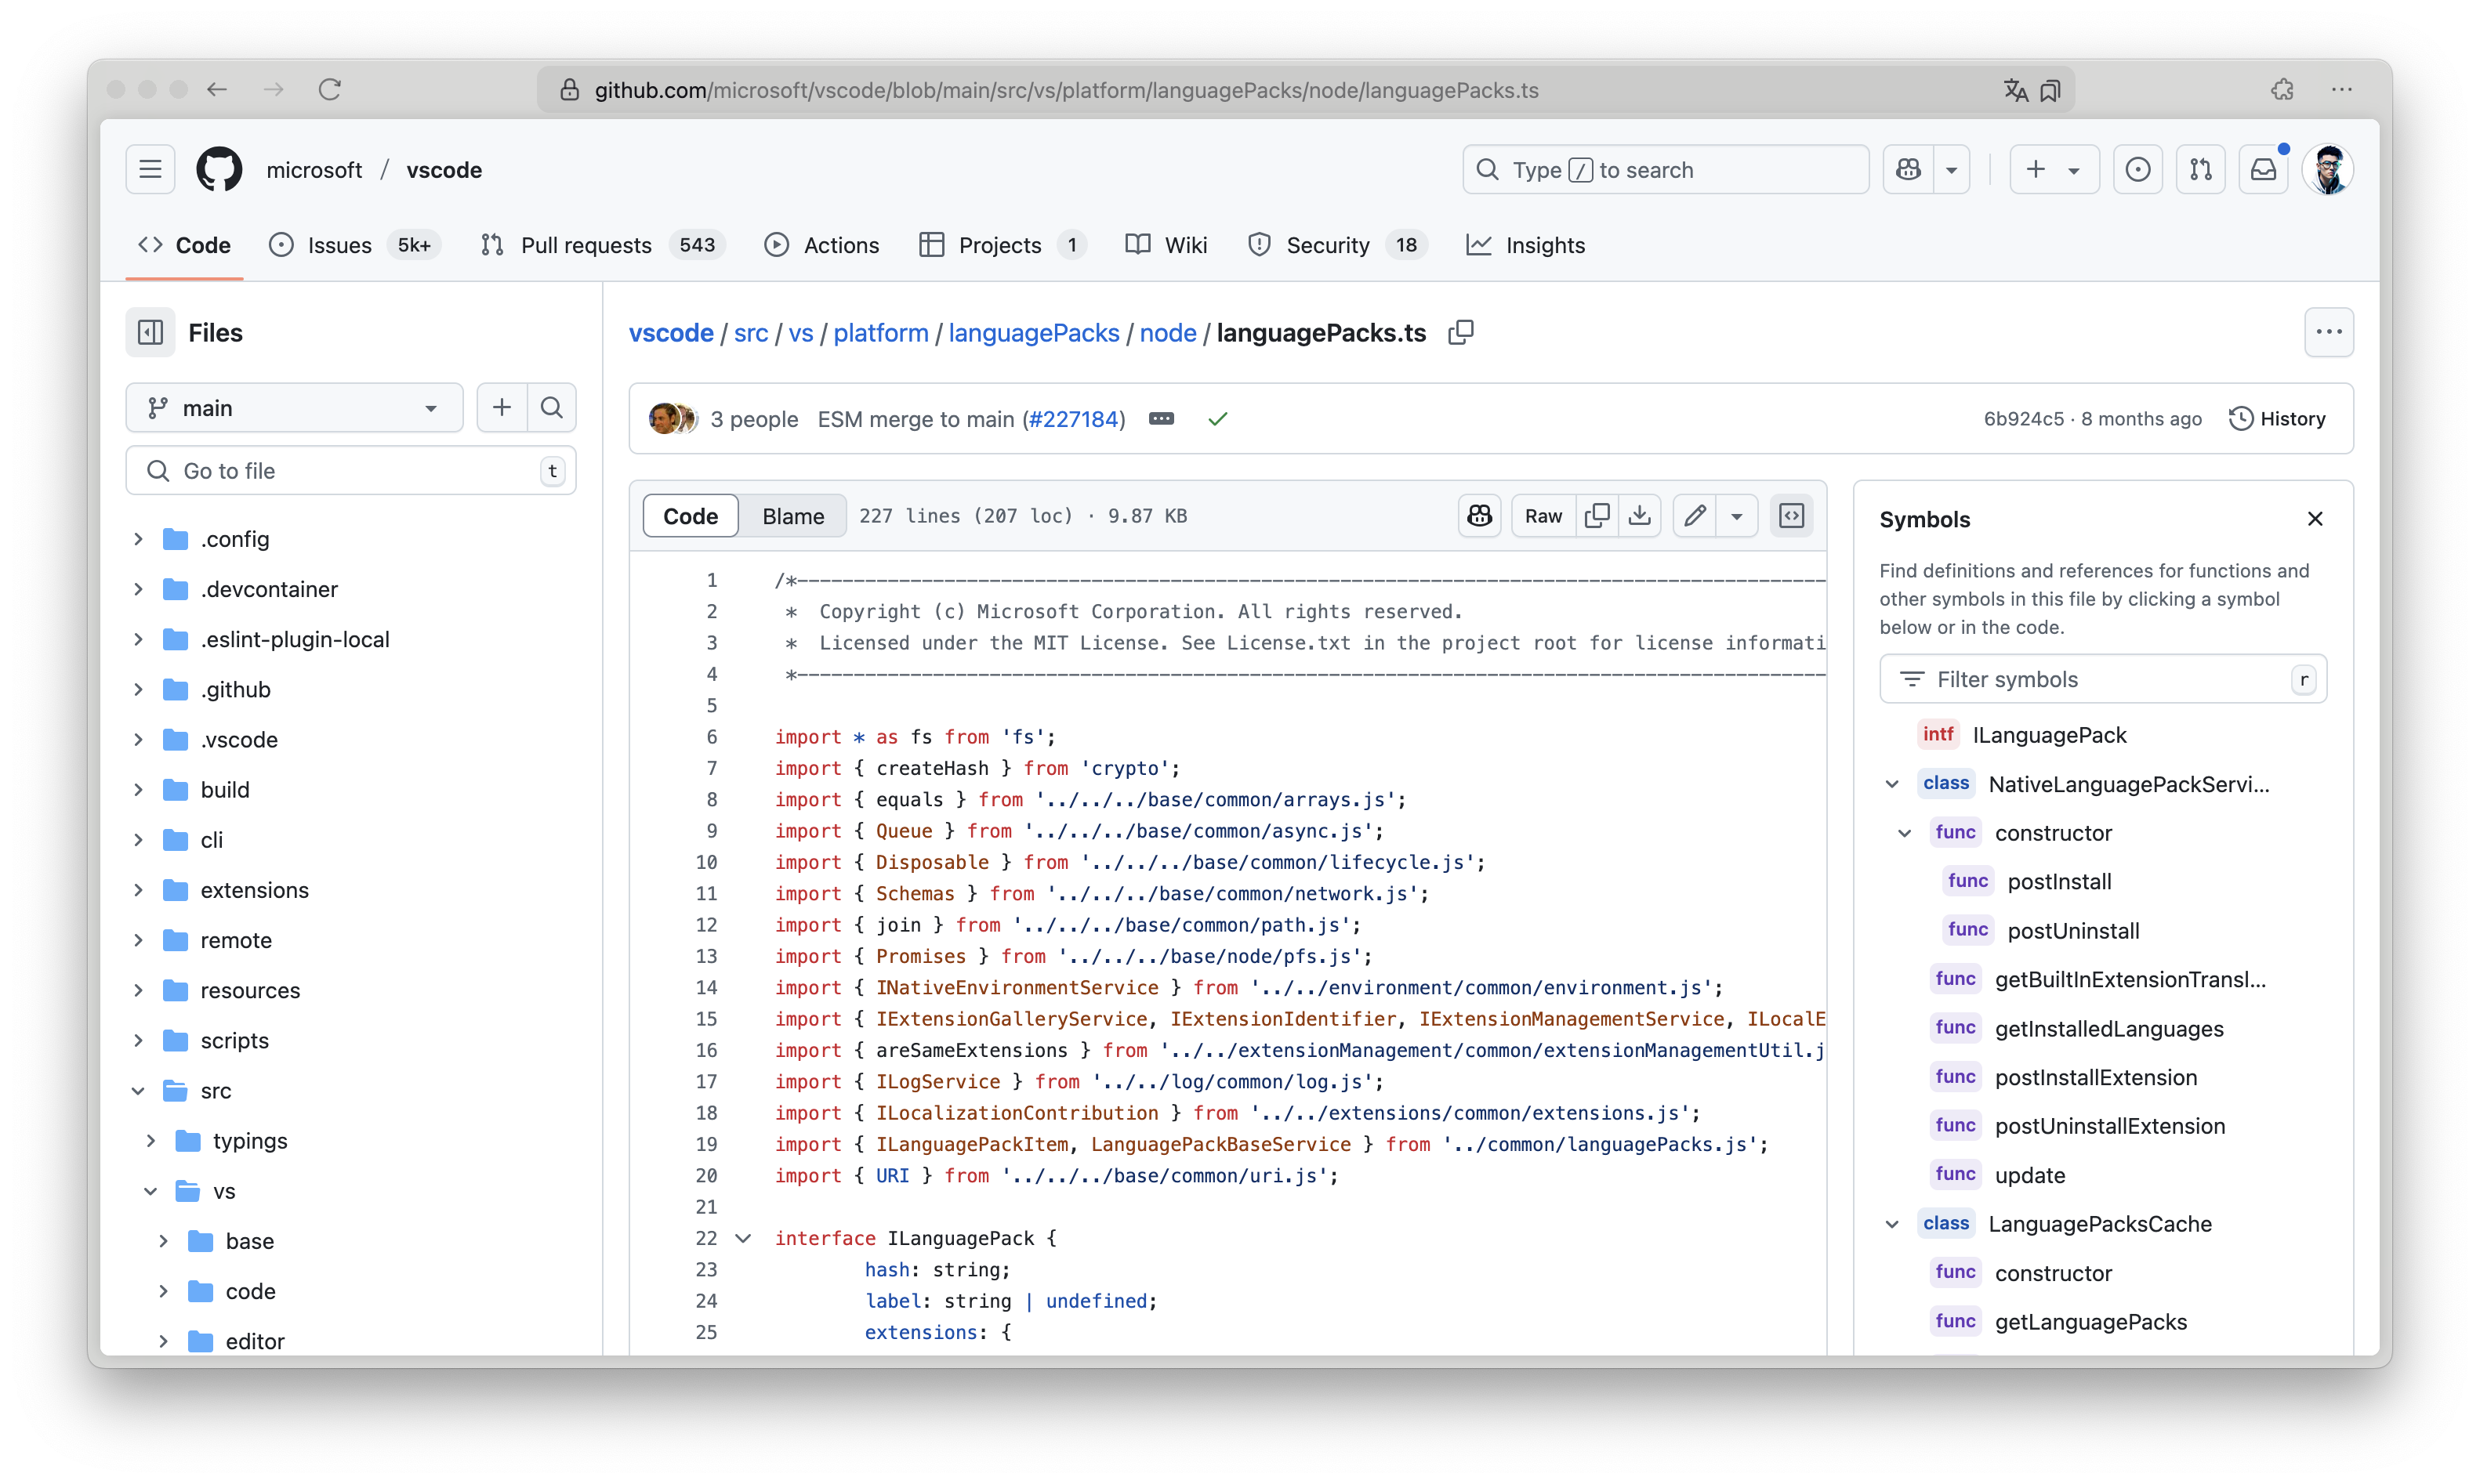The width and height of the screenshot is (2480, 1484).
Task: Copy raw file contents
Action: point(1597,516)
